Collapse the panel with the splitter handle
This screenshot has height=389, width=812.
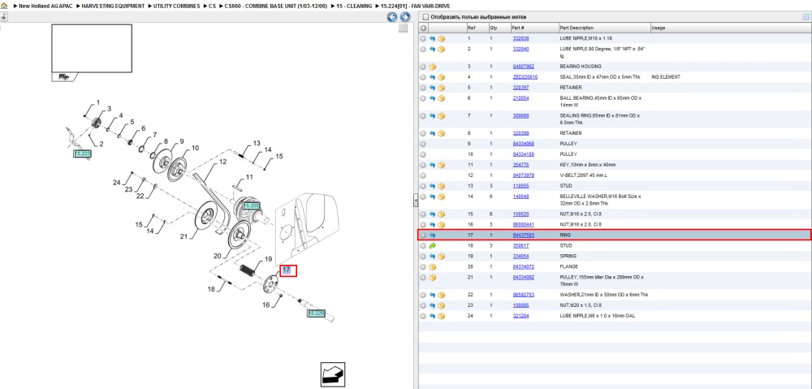coord(415,201)
